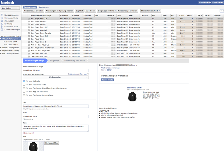Screen dimensions: 224x151
Task: Open the Werbeanzeige type dropdown
Action: (x=56, y=77)
